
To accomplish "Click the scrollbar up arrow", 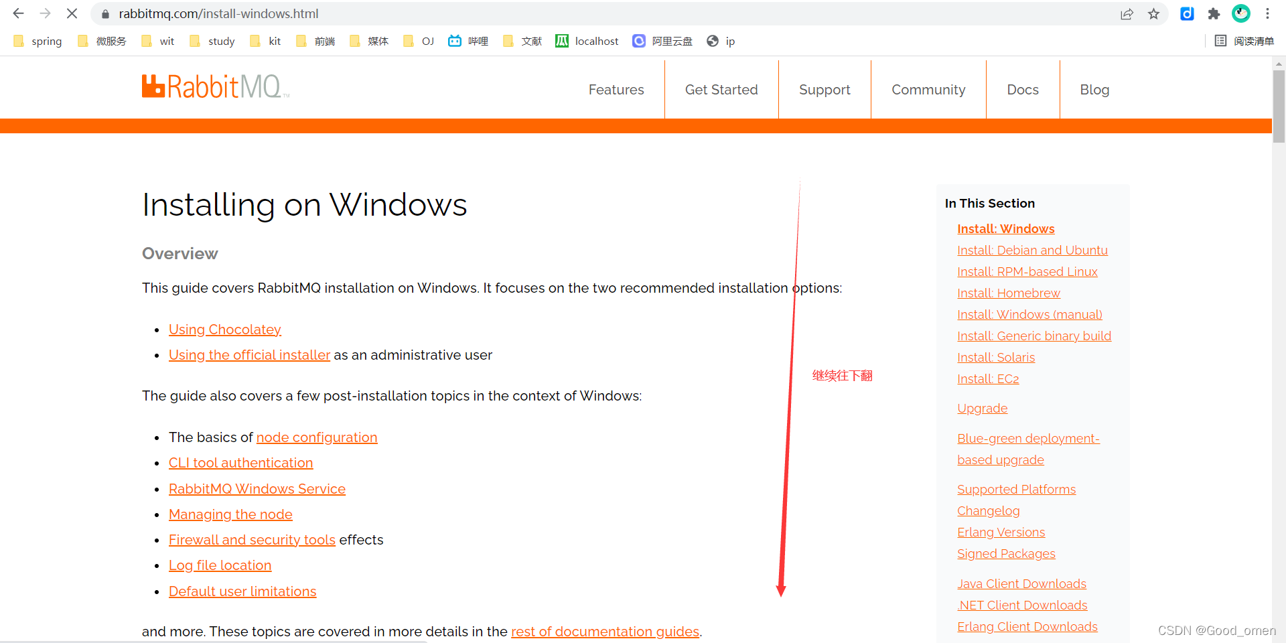I will 1279,64.
